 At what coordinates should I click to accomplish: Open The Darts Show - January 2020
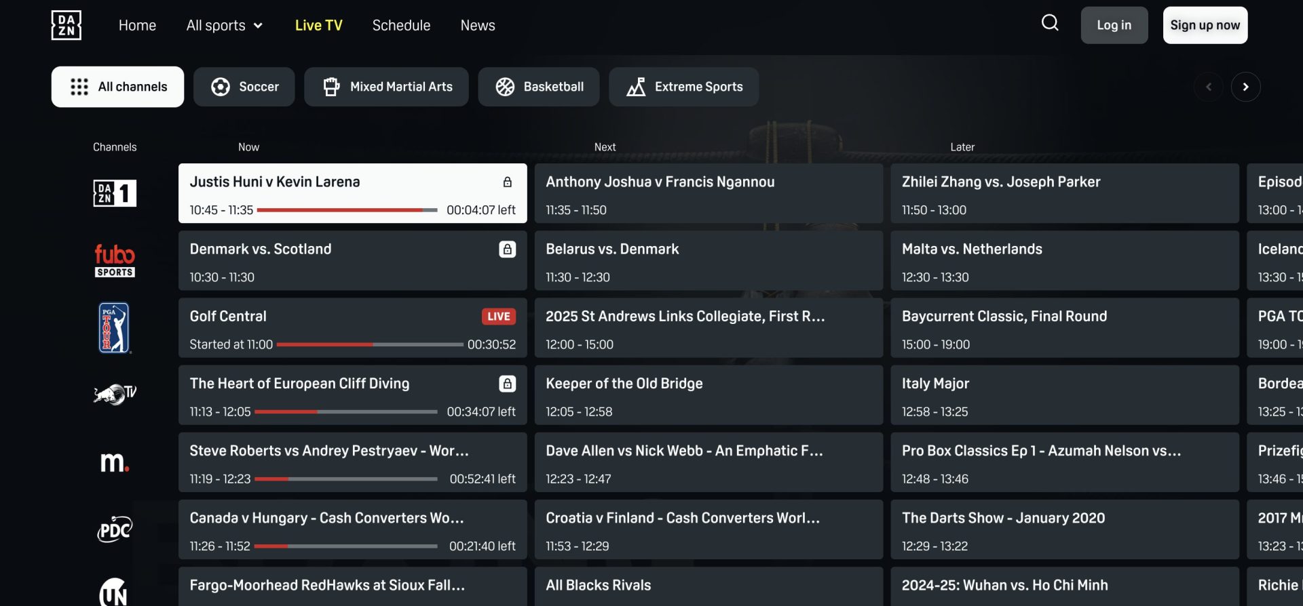point(1065,529)
